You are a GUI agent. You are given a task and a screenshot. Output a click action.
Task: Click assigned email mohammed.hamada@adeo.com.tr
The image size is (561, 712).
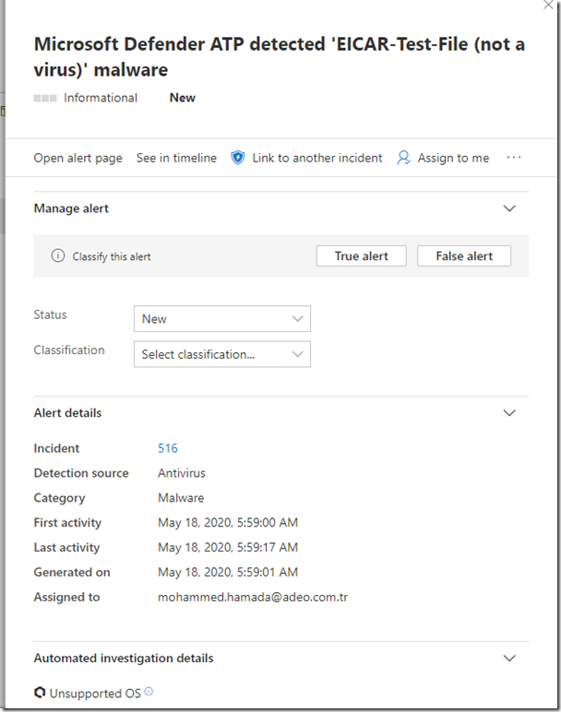click(x=253, y=597)
